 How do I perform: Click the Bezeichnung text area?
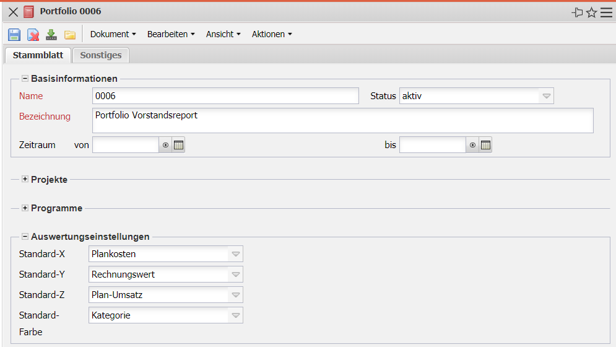click(x=342, y=120)
